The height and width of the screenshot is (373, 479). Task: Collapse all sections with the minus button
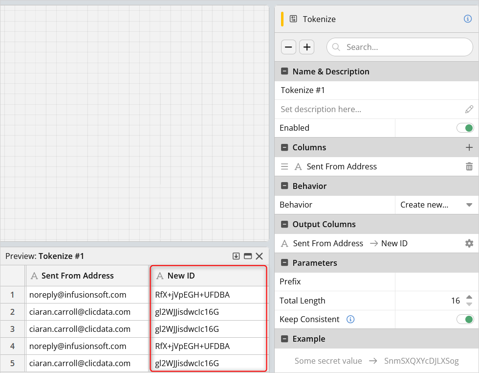tap(288, 47)
